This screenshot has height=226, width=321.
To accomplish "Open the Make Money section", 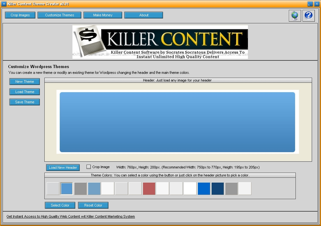I will click(103, 15).
